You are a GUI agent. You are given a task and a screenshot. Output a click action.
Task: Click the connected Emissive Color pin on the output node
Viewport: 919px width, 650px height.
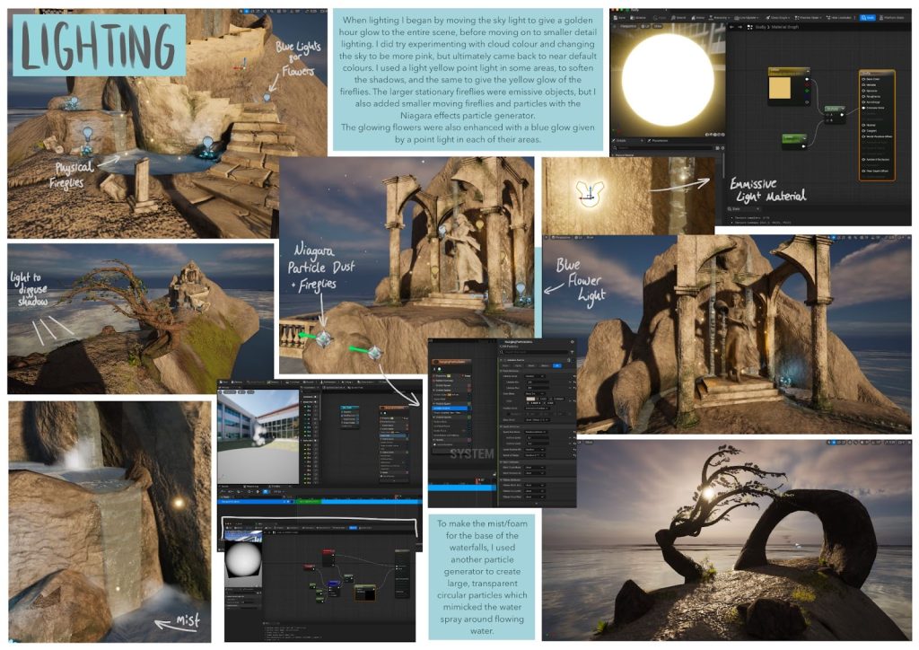863,108
